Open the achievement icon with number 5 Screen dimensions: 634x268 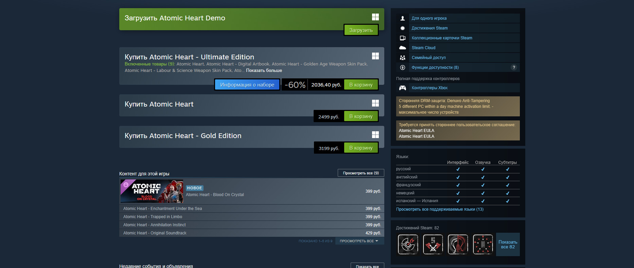[433, 244]
